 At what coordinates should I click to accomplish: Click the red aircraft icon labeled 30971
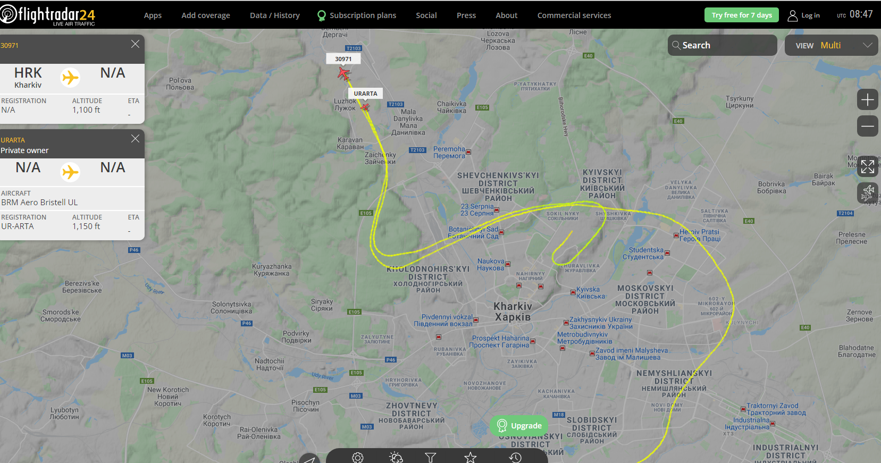point(344,73)
